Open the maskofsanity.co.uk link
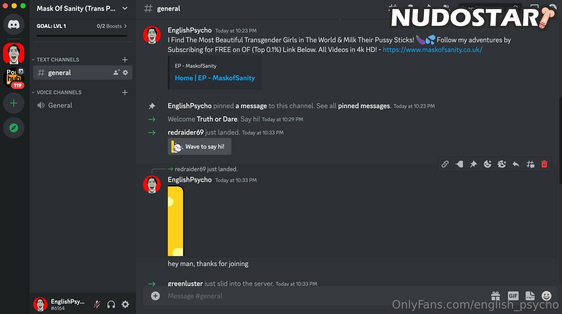562x314 pixels. point(432,50)
